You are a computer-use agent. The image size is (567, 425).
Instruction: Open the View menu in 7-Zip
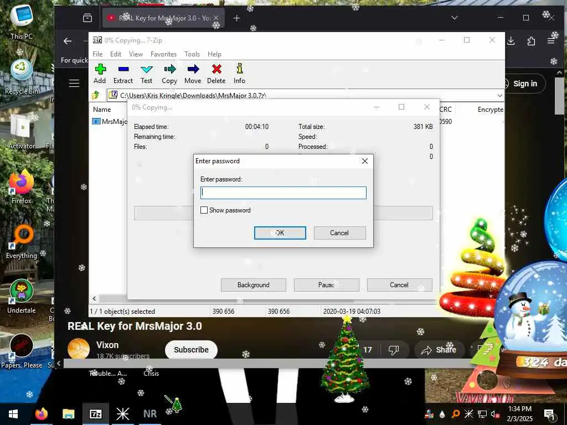[136, 54]
